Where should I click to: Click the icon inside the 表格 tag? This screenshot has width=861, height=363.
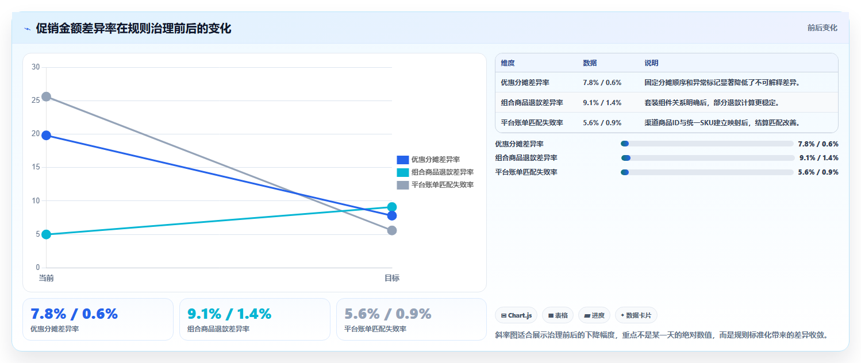coord(551,315)
